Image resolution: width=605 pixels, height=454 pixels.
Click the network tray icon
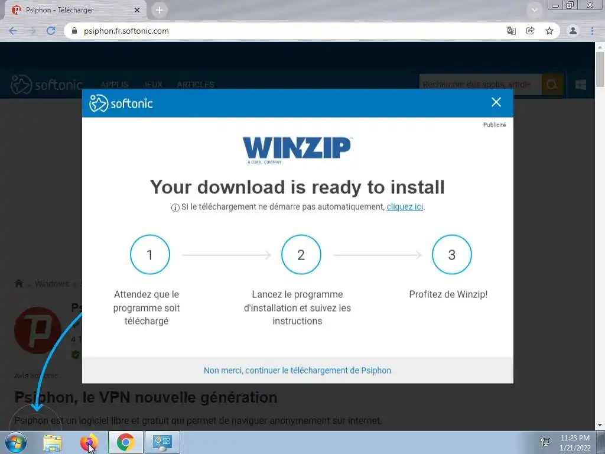tap(545, 442)
